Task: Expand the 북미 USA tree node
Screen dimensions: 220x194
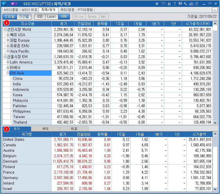Action: coord(8,35)
